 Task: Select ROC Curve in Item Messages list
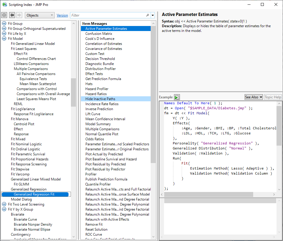point(94,235)
